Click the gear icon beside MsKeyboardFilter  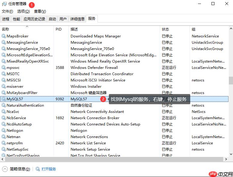coord(4,93)
